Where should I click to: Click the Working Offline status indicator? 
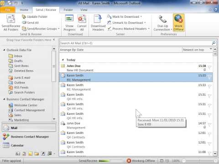click(141, 161)
